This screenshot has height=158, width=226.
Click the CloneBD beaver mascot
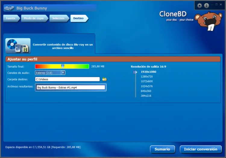pyautogui.click(x=209, y=21)
